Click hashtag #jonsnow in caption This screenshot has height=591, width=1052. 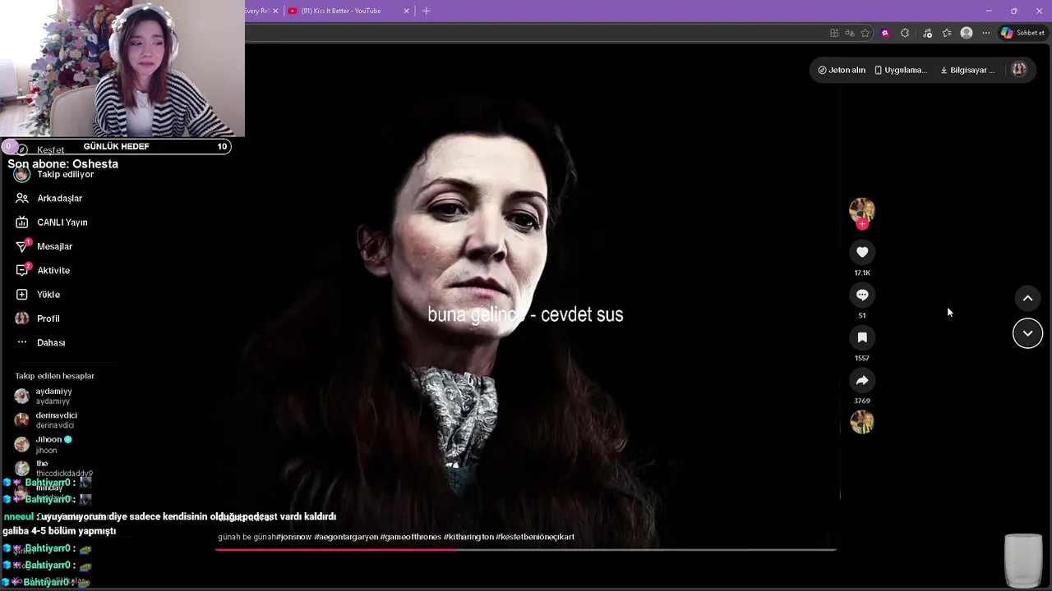point(294,537)
